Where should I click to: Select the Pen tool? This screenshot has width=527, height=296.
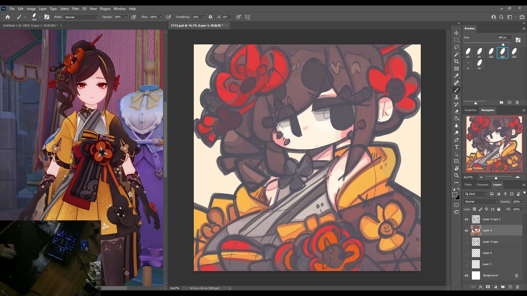[456, 140]
